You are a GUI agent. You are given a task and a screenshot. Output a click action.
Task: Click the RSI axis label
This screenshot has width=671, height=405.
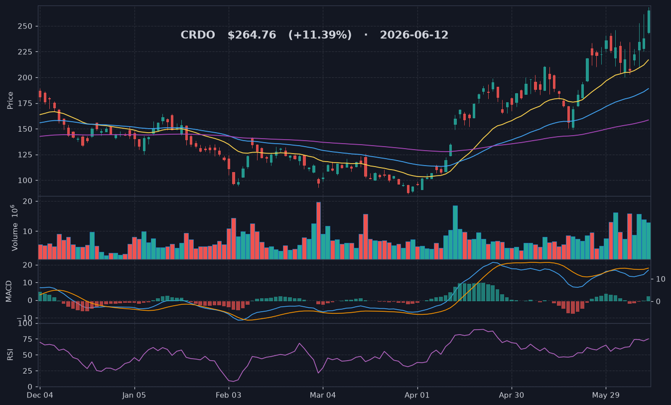[x=10, y=355]
